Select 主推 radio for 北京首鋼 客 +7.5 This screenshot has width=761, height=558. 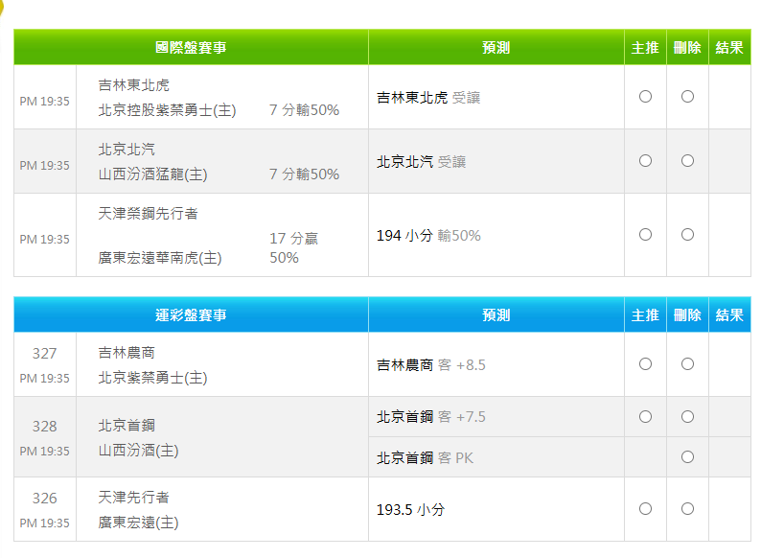645,416
